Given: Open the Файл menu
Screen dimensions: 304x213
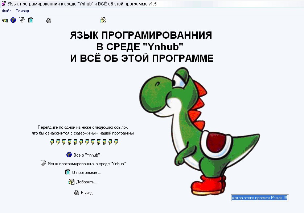Looking at the screenshot, I should 7,11.
